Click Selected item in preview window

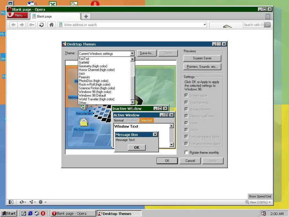tap(146, 120)
